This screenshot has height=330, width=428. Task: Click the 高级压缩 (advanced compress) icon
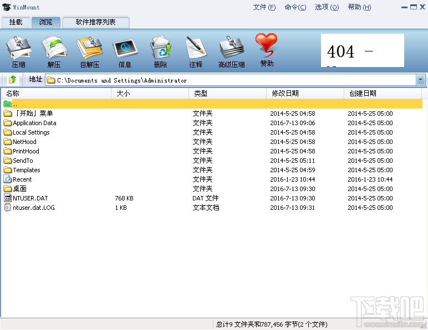tap(232, 48)
